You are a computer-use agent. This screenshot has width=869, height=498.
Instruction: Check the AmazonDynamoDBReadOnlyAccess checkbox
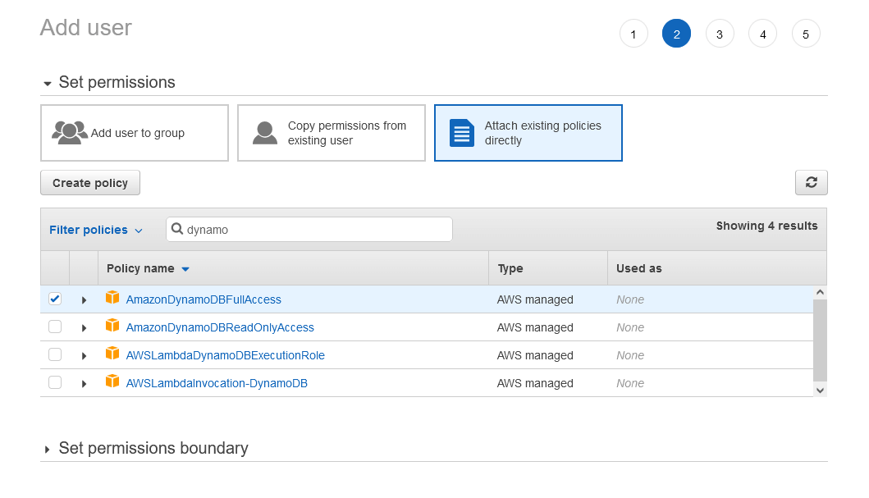pyautogui.click(x=55, y=327)
